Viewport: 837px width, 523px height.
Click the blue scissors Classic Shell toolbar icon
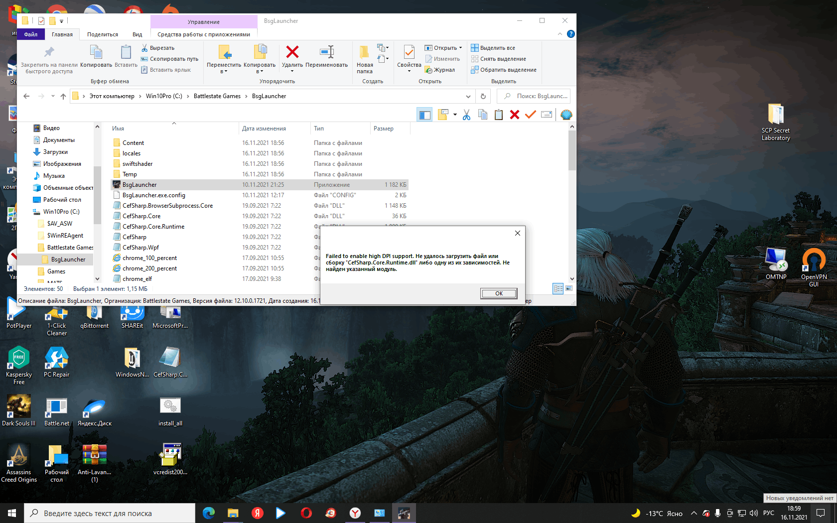pos(466,115)
